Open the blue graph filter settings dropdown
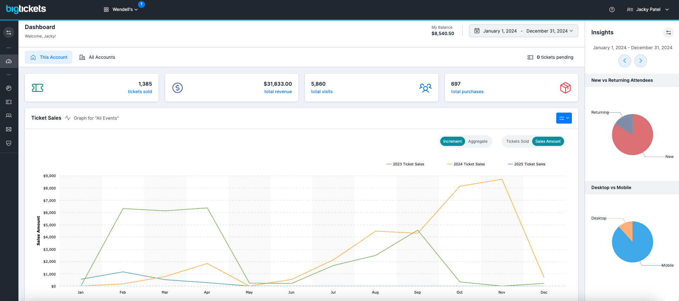Viewport: 679px width, 301px height. click(564, 118)
